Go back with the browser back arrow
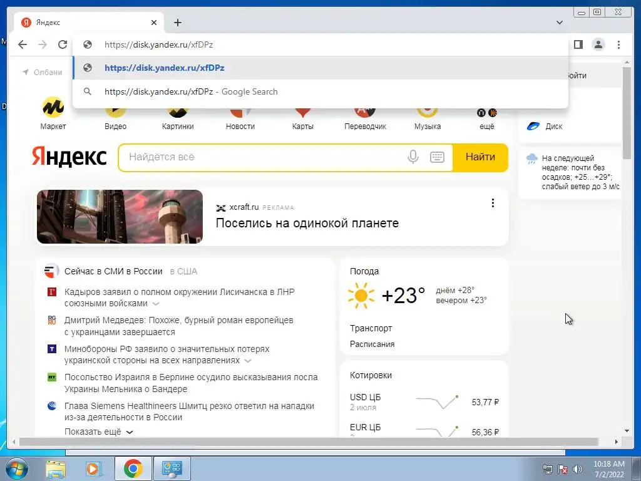The height and width of the screenshot is (481, 641). point(23,44)
